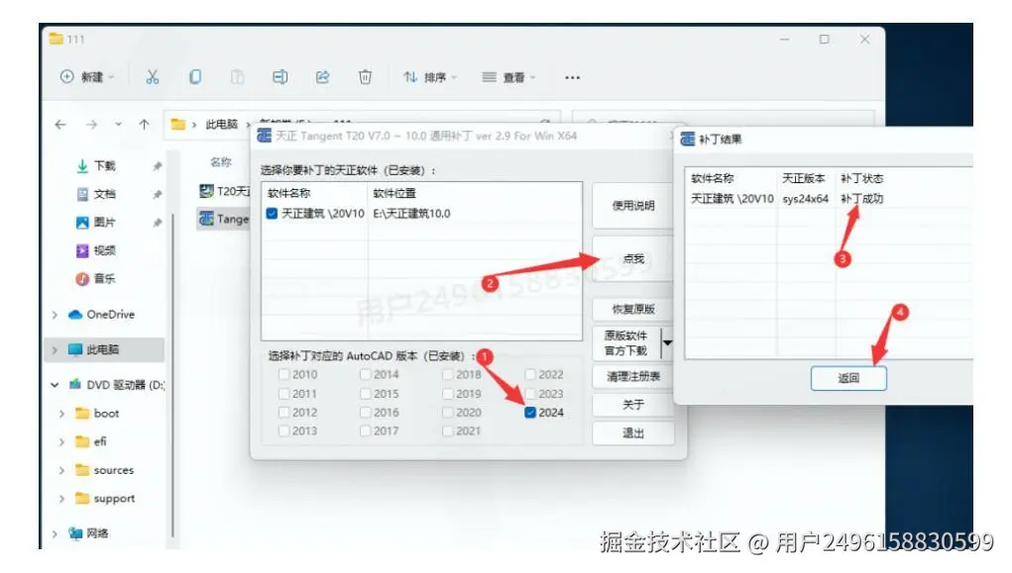Expand the efi folder arrow
The image size is (1012, 573).
tap(62, 442)
